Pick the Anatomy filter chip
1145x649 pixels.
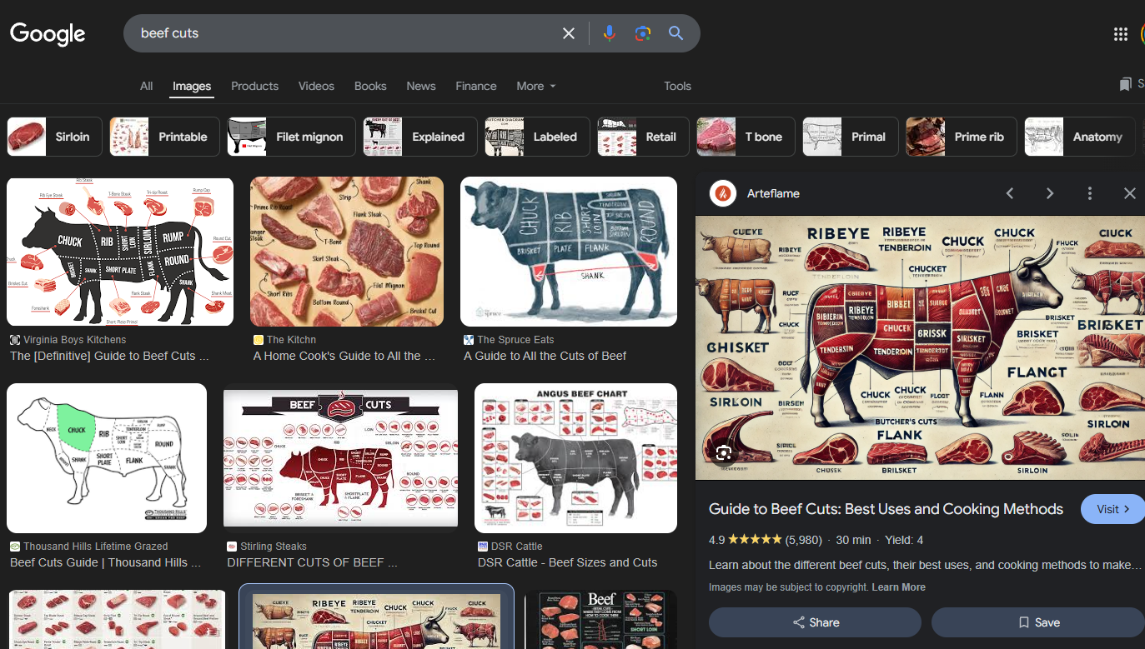[1079, 137]
